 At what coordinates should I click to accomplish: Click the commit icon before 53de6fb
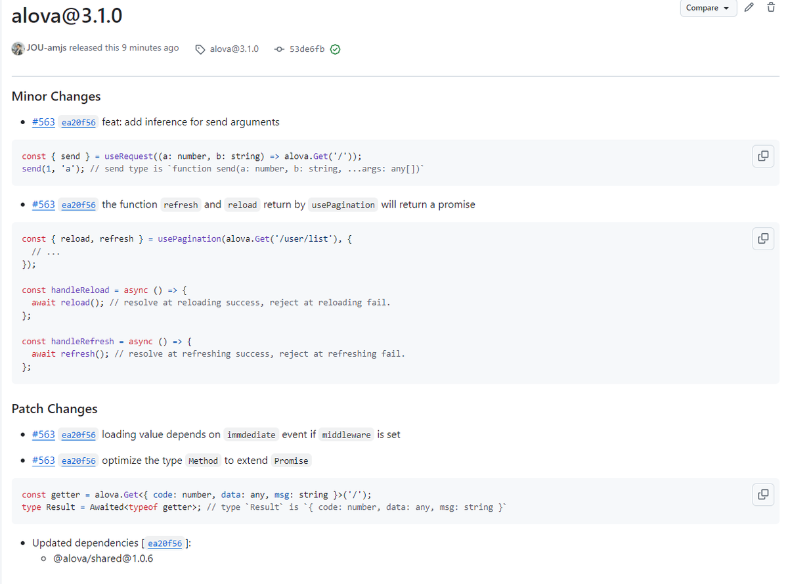tap(279, 49)
